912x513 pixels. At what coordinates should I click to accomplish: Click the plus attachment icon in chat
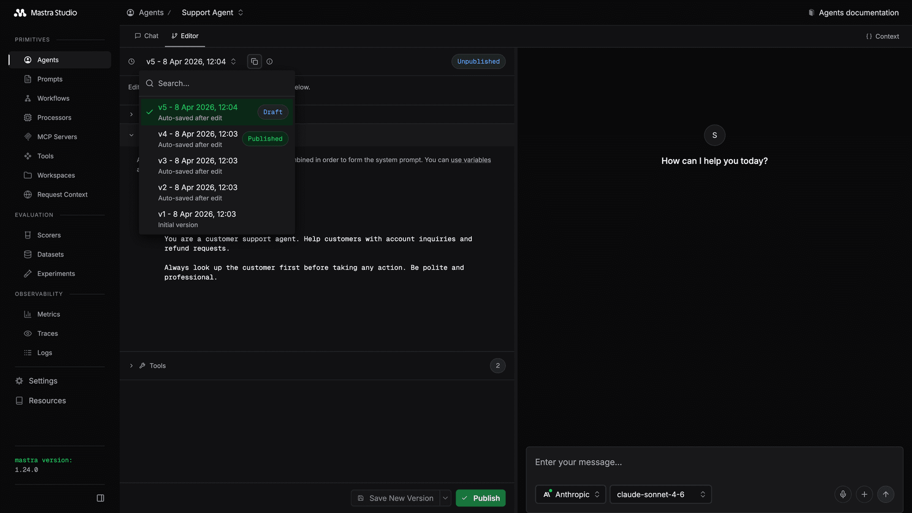(x=864, y=494)
